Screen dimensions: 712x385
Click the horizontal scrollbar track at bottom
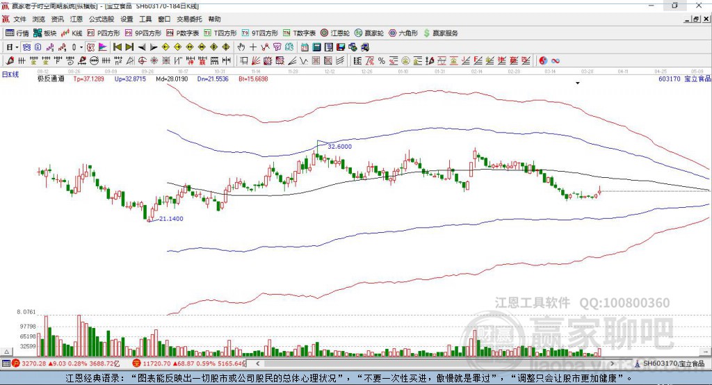[435, 363]
